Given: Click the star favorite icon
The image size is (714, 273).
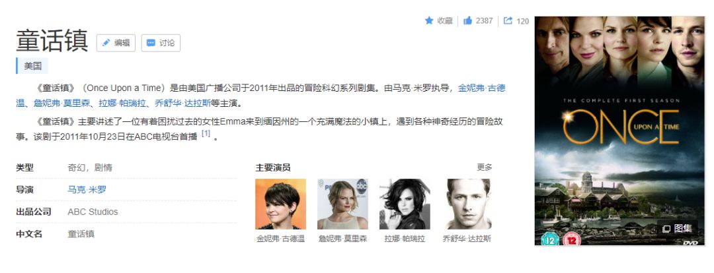Looking at the screenshot, I should click(429, 20).
